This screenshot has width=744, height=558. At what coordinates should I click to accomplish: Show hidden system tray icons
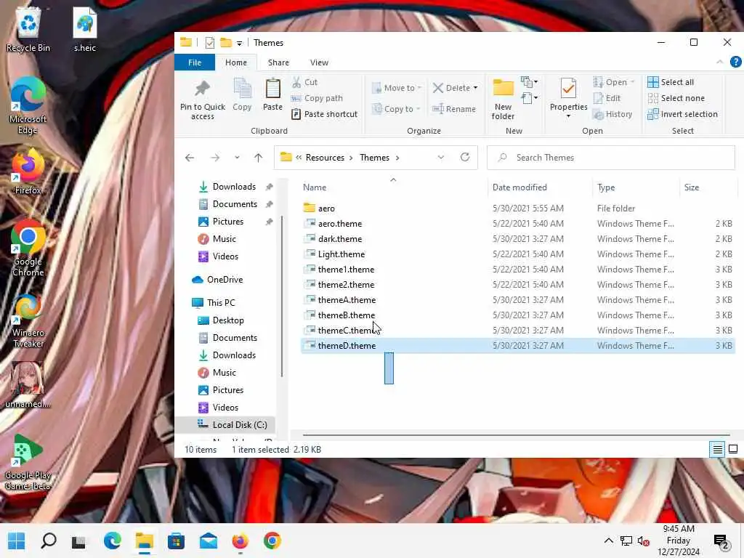pos(608,541)
